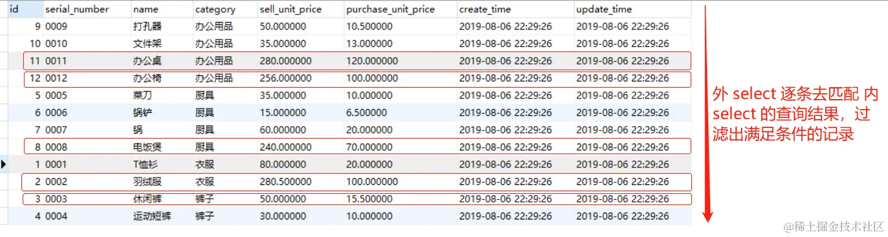Select create_time cell in the 休闲裤 row
The image size is (888, 237).
[x=515, y=199]
